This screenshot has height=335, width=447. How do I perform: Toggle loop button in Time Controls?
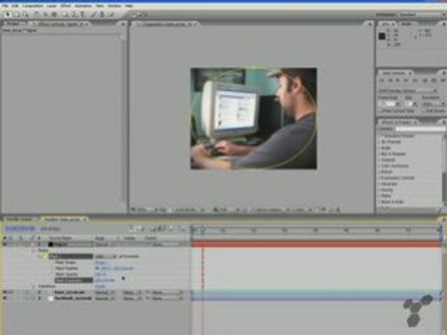(433, 80)
